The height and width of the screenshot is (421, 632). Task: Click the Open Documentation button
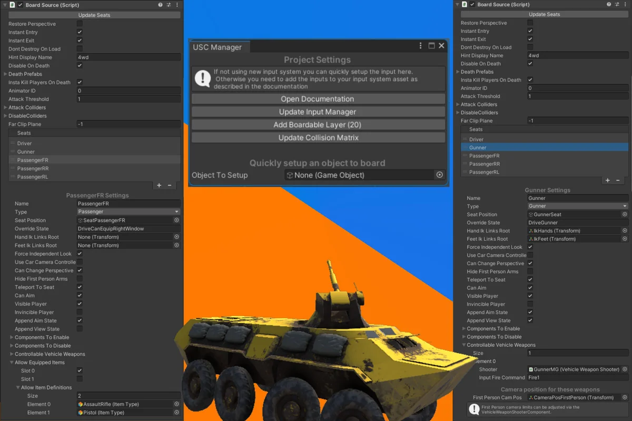318,99
